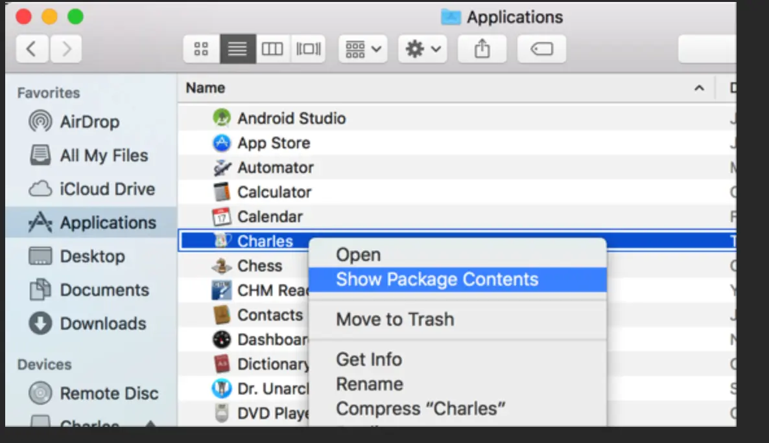Select Applications in the sidebar

coord(91,223)
